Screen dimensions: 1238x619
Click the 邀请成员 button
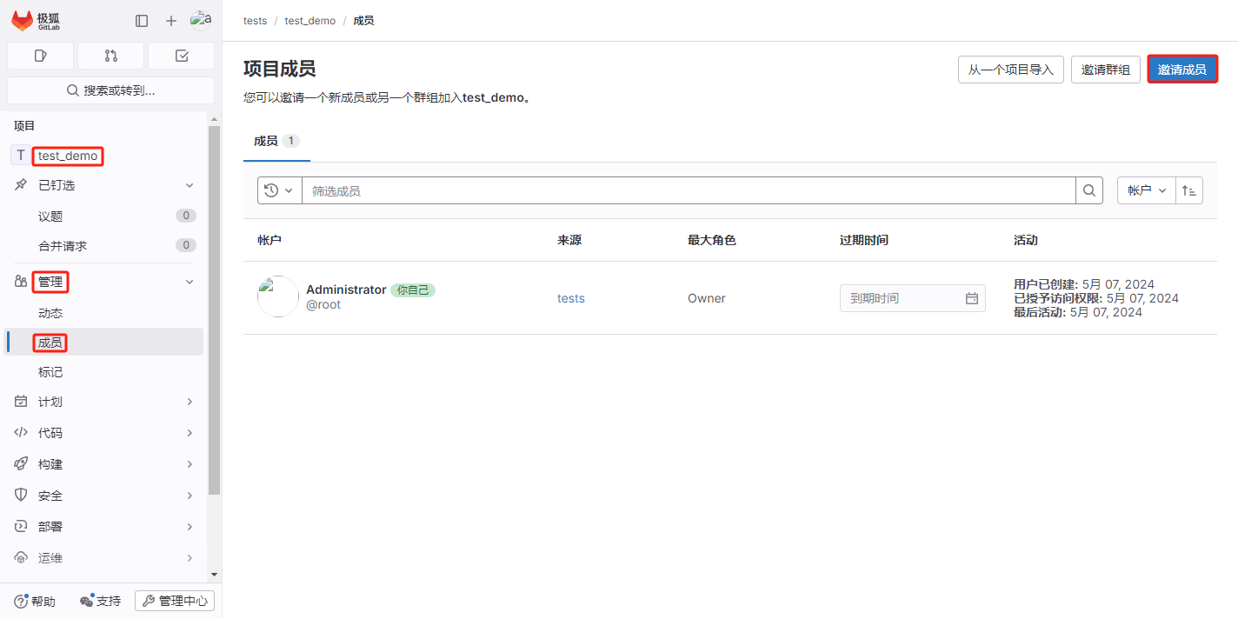[x=1182, y=69]
